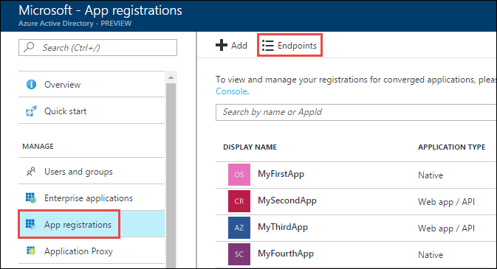Screen dimensions: 497x269
Task: Click the Quick start rocket icon
Action: (x=31, y=111)
